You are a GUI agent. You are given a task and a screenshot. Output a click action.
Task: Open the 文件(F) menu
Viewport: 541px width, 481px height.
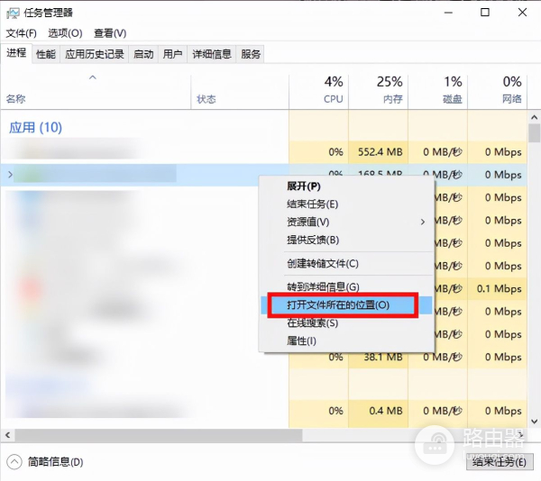tap(22, 33)
